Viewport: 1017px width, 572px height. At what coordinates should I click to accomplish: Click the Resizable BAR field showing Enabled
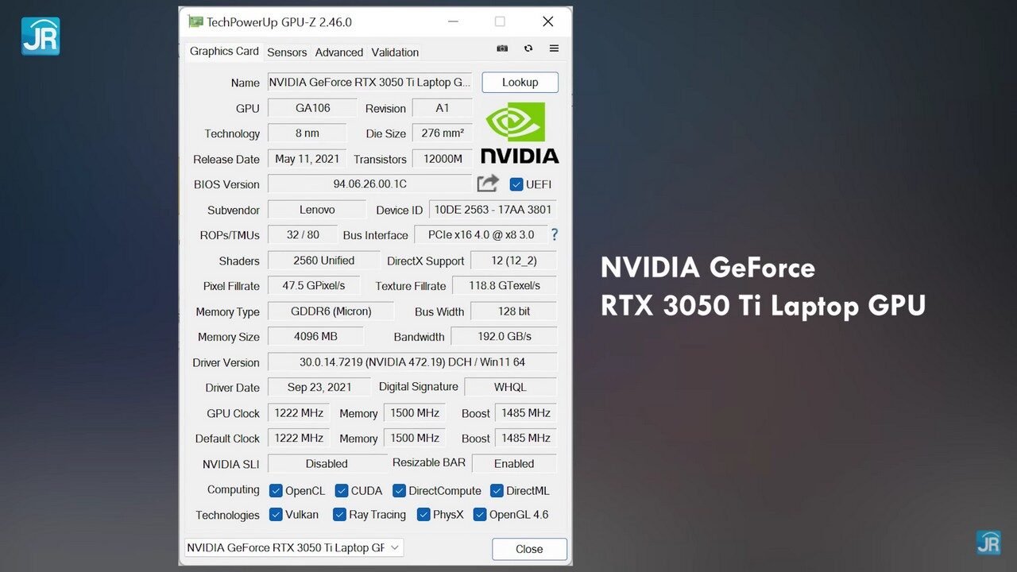(x=514, y=463)
